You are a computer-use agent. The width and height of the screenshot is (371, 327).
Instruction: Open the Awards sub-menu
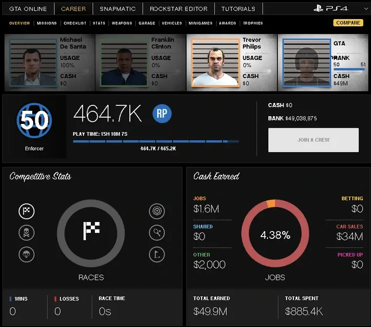(227, 23)
